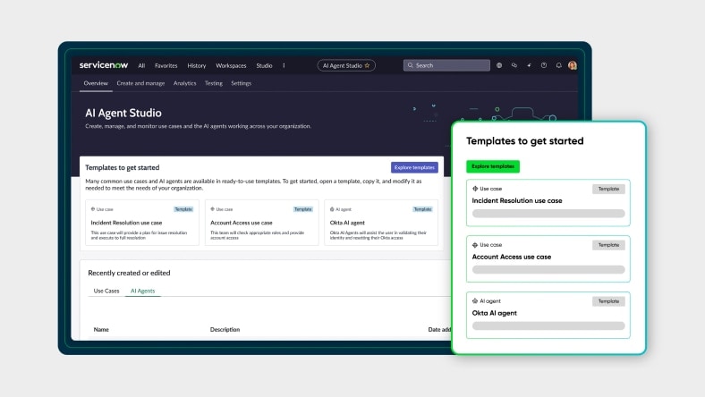Click the ServiceNow logo in header
Screen dimensions: 705x397
[x=103, y=65]
